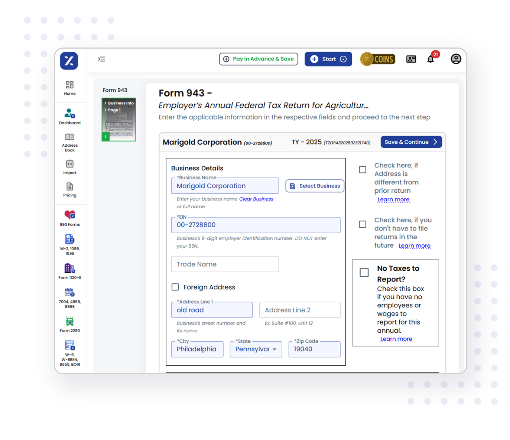Collapse the left sidebar panel
The width and height of the screenshot is (510, 440).
coord(101,59)
